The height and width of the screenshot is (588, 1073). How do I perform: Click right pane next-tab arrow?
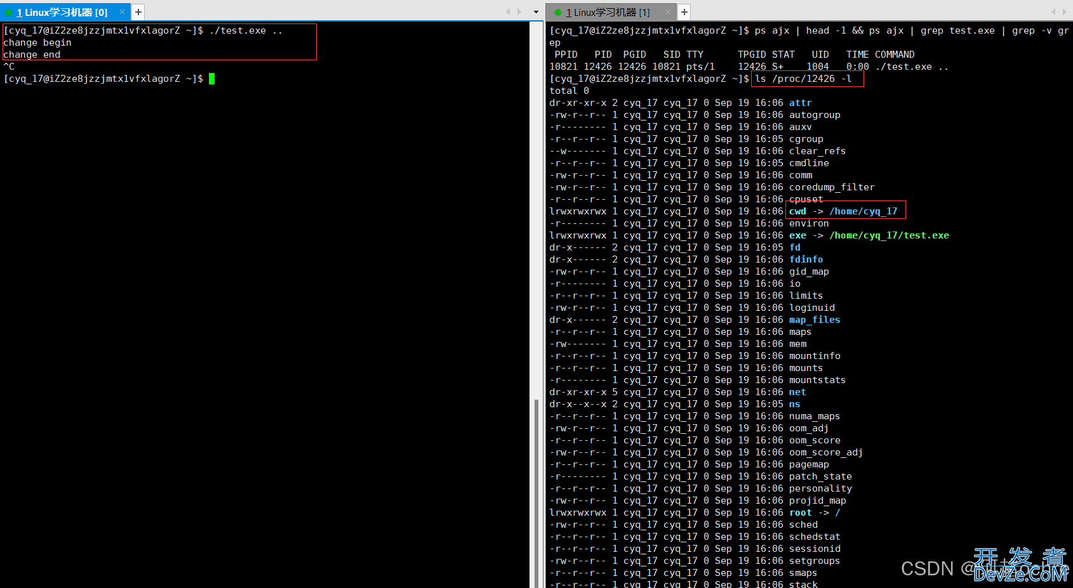tap(1065, 12)
